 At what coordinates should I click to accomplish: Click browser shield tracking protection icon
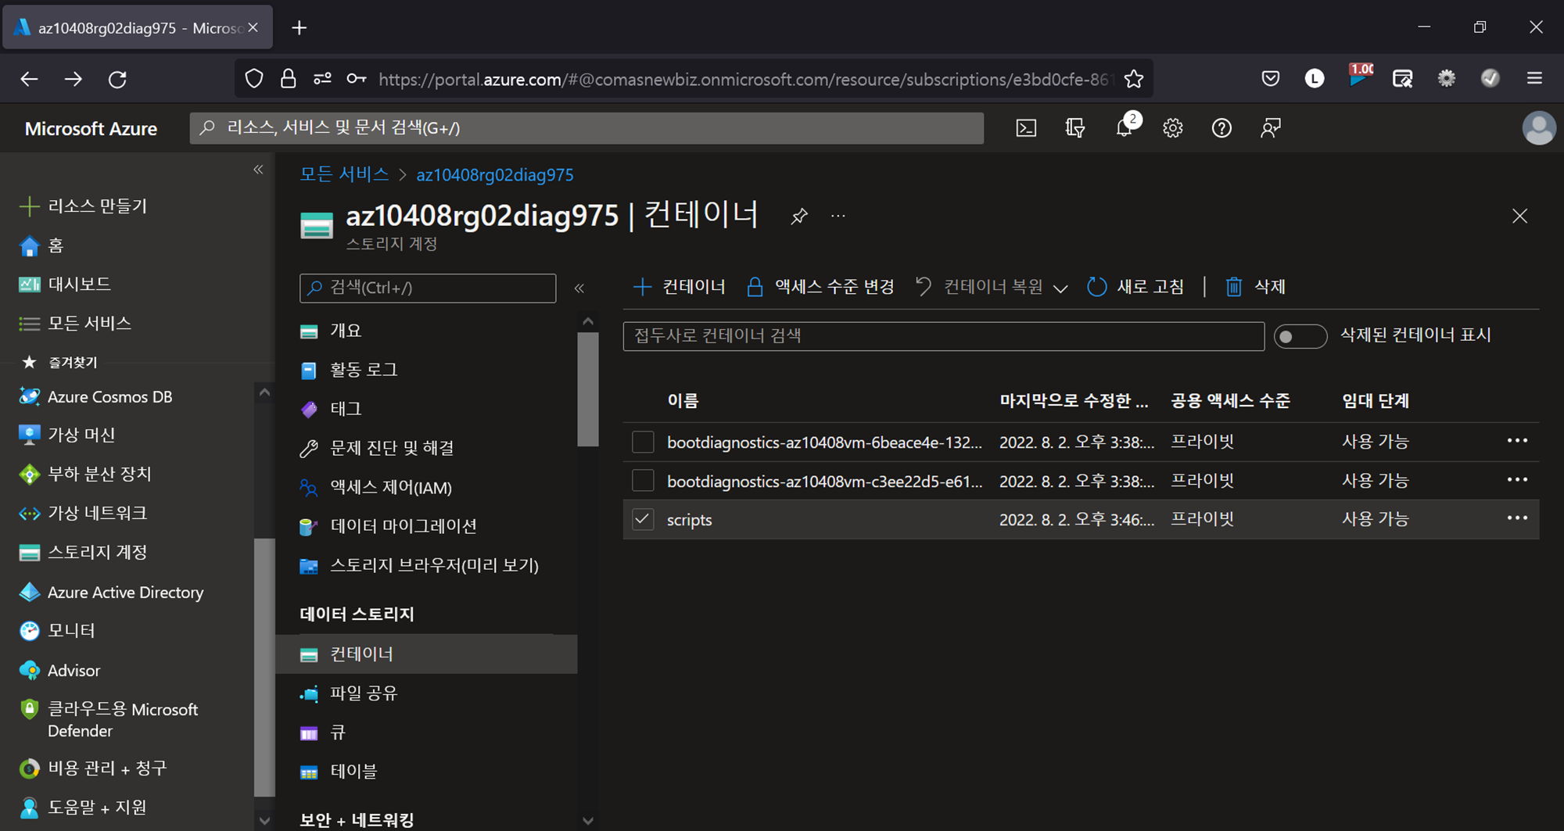click(x=254, y=79)
